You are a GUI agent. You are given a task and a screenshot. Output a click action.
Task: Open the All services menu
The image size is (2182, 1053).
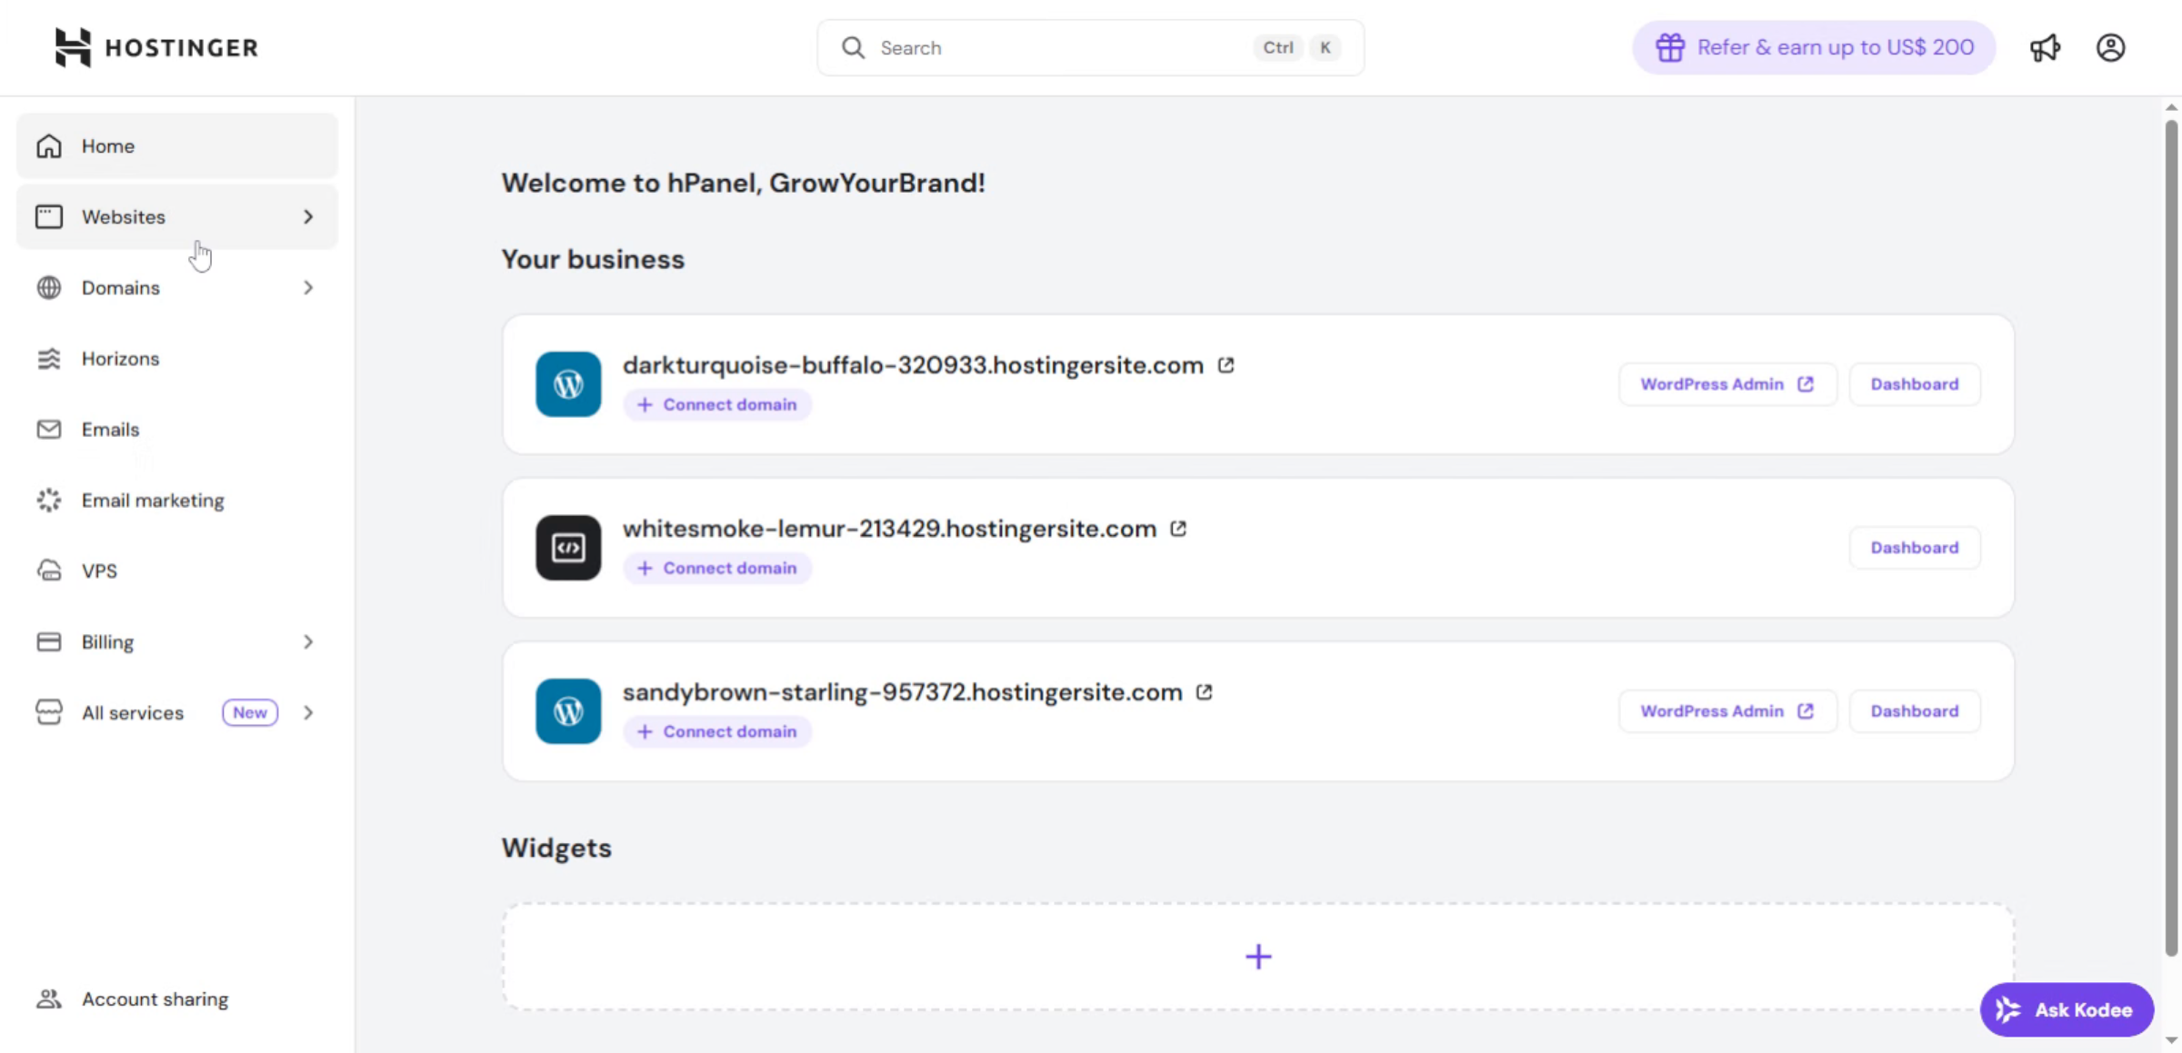point(308,712)
